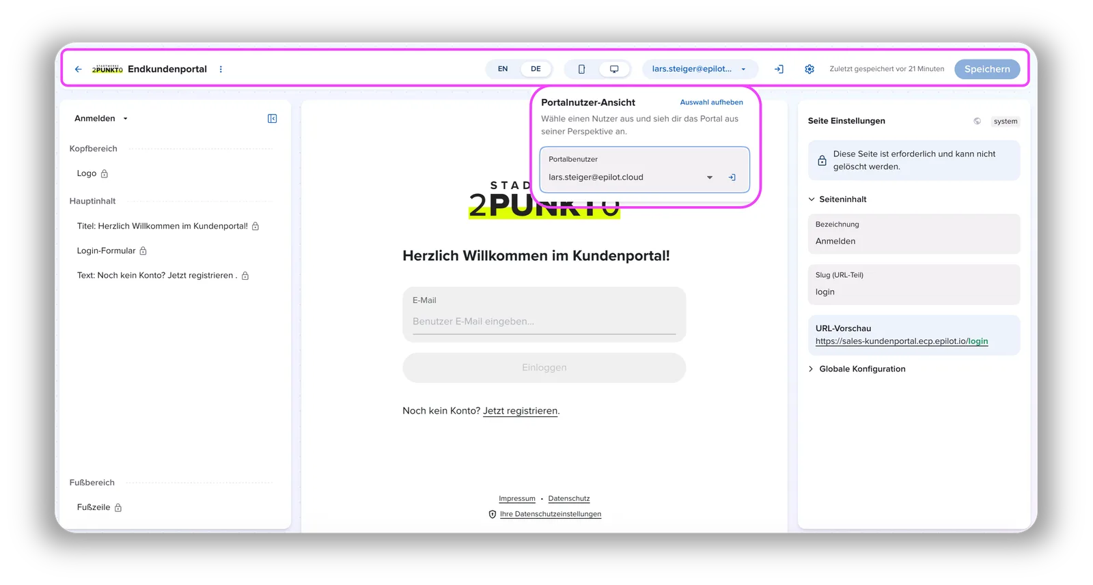Click the Portalbenutzer dropdown arrow

tap(710, 177)
